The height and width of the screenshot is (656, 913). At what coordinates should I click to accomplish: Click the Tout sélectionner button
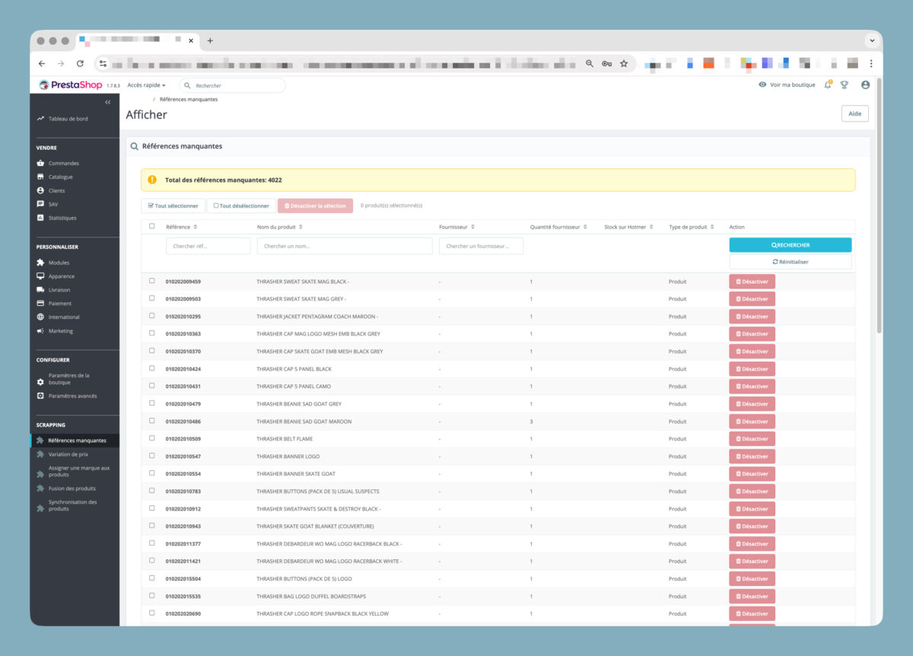click(x=173, y=205)
